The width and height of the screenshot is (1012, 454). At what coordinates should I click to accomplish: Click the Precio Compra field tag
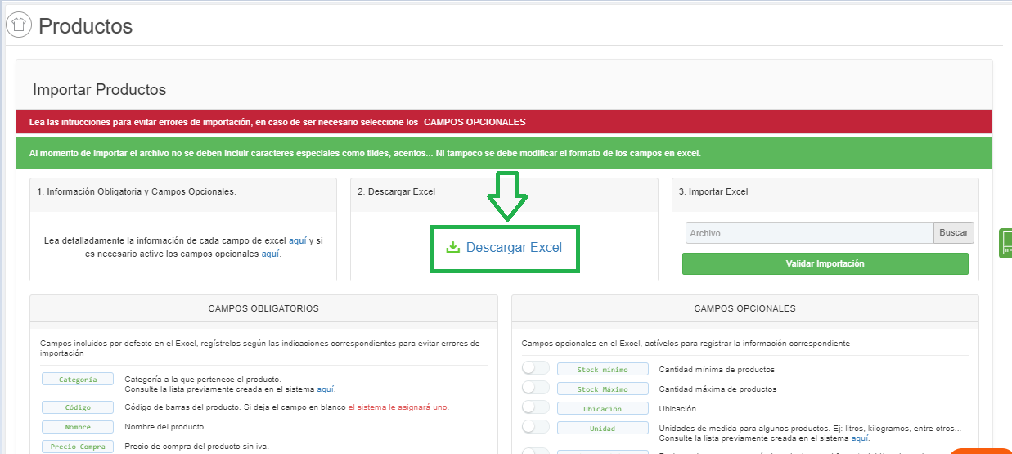pyautogui.click(x=79, y=447)
